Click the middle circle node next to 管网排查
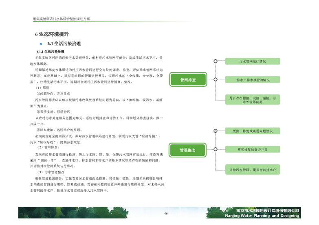Viewport: 319px width, 225px height. coord(215,80)
